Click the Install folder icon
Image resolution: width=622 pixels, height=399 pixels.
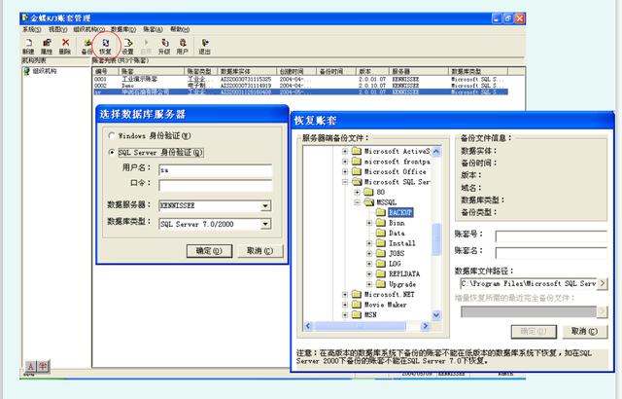pyautogui.click(x=381, y=243)
